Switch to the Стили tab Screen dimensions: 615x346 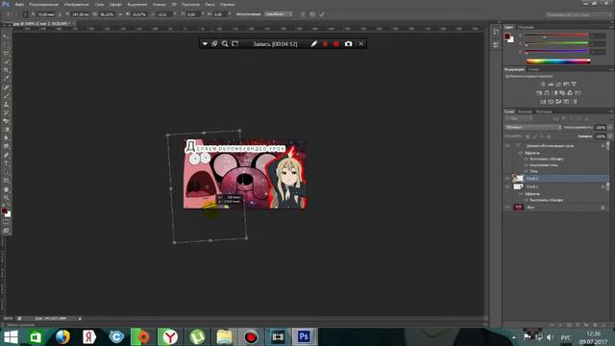click(533, 69)
